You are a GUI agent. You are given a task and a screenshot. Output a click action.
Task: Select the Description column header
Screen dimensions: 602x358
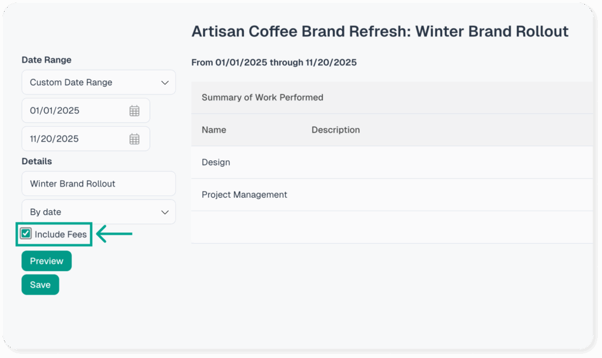335,130
